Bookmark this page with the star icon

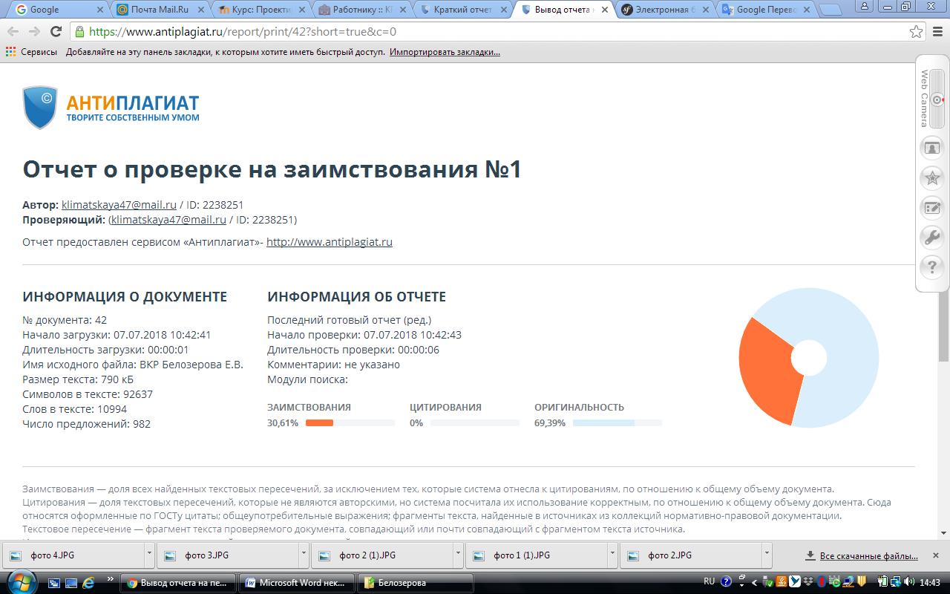pos(917,32)
